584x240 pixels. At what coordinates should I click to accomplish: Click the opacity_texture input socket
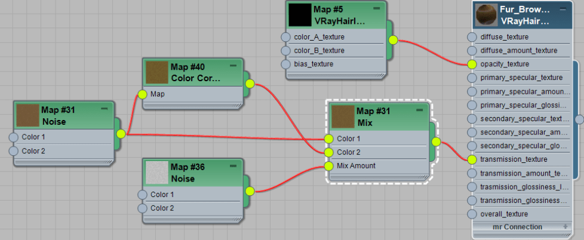(472, 64)
